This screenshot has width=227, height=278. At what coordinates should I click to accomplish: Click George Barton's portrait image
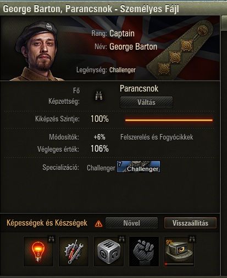[x=37, y=51]
